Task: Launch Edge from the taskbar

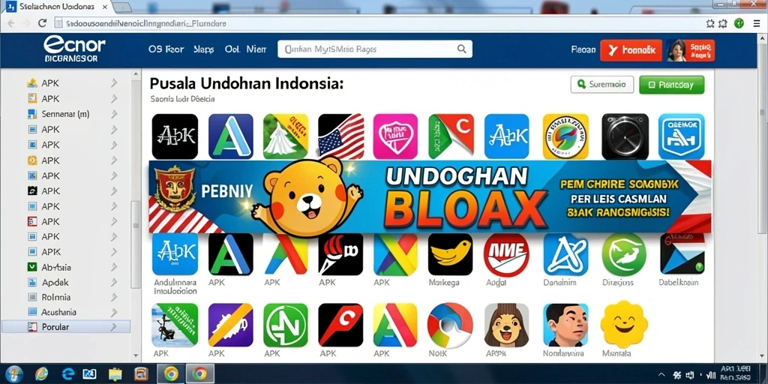Action: (67, 374)
